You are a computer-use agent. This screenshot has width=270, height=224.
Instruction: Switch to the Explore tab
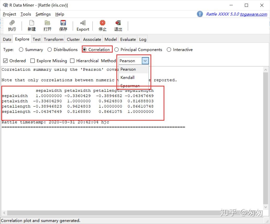pyautogui.click(x=22, y=39)
